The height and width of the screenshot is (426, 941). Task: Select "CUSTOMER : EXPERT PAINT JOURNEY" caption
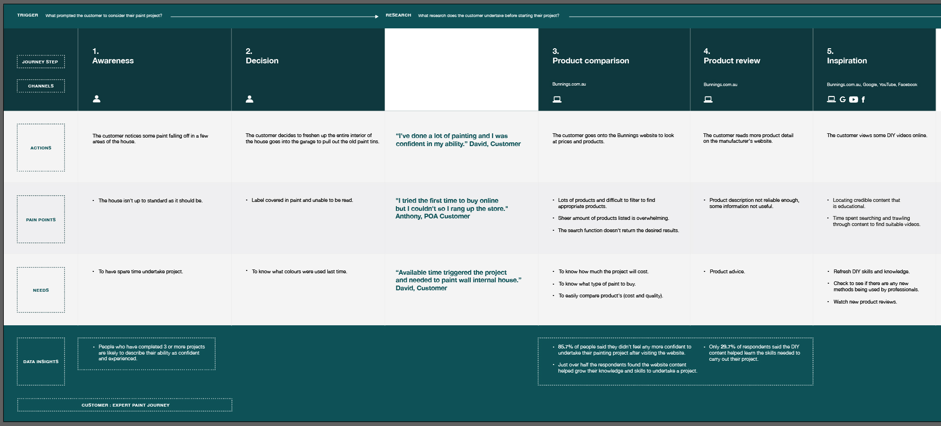[125, 405]
